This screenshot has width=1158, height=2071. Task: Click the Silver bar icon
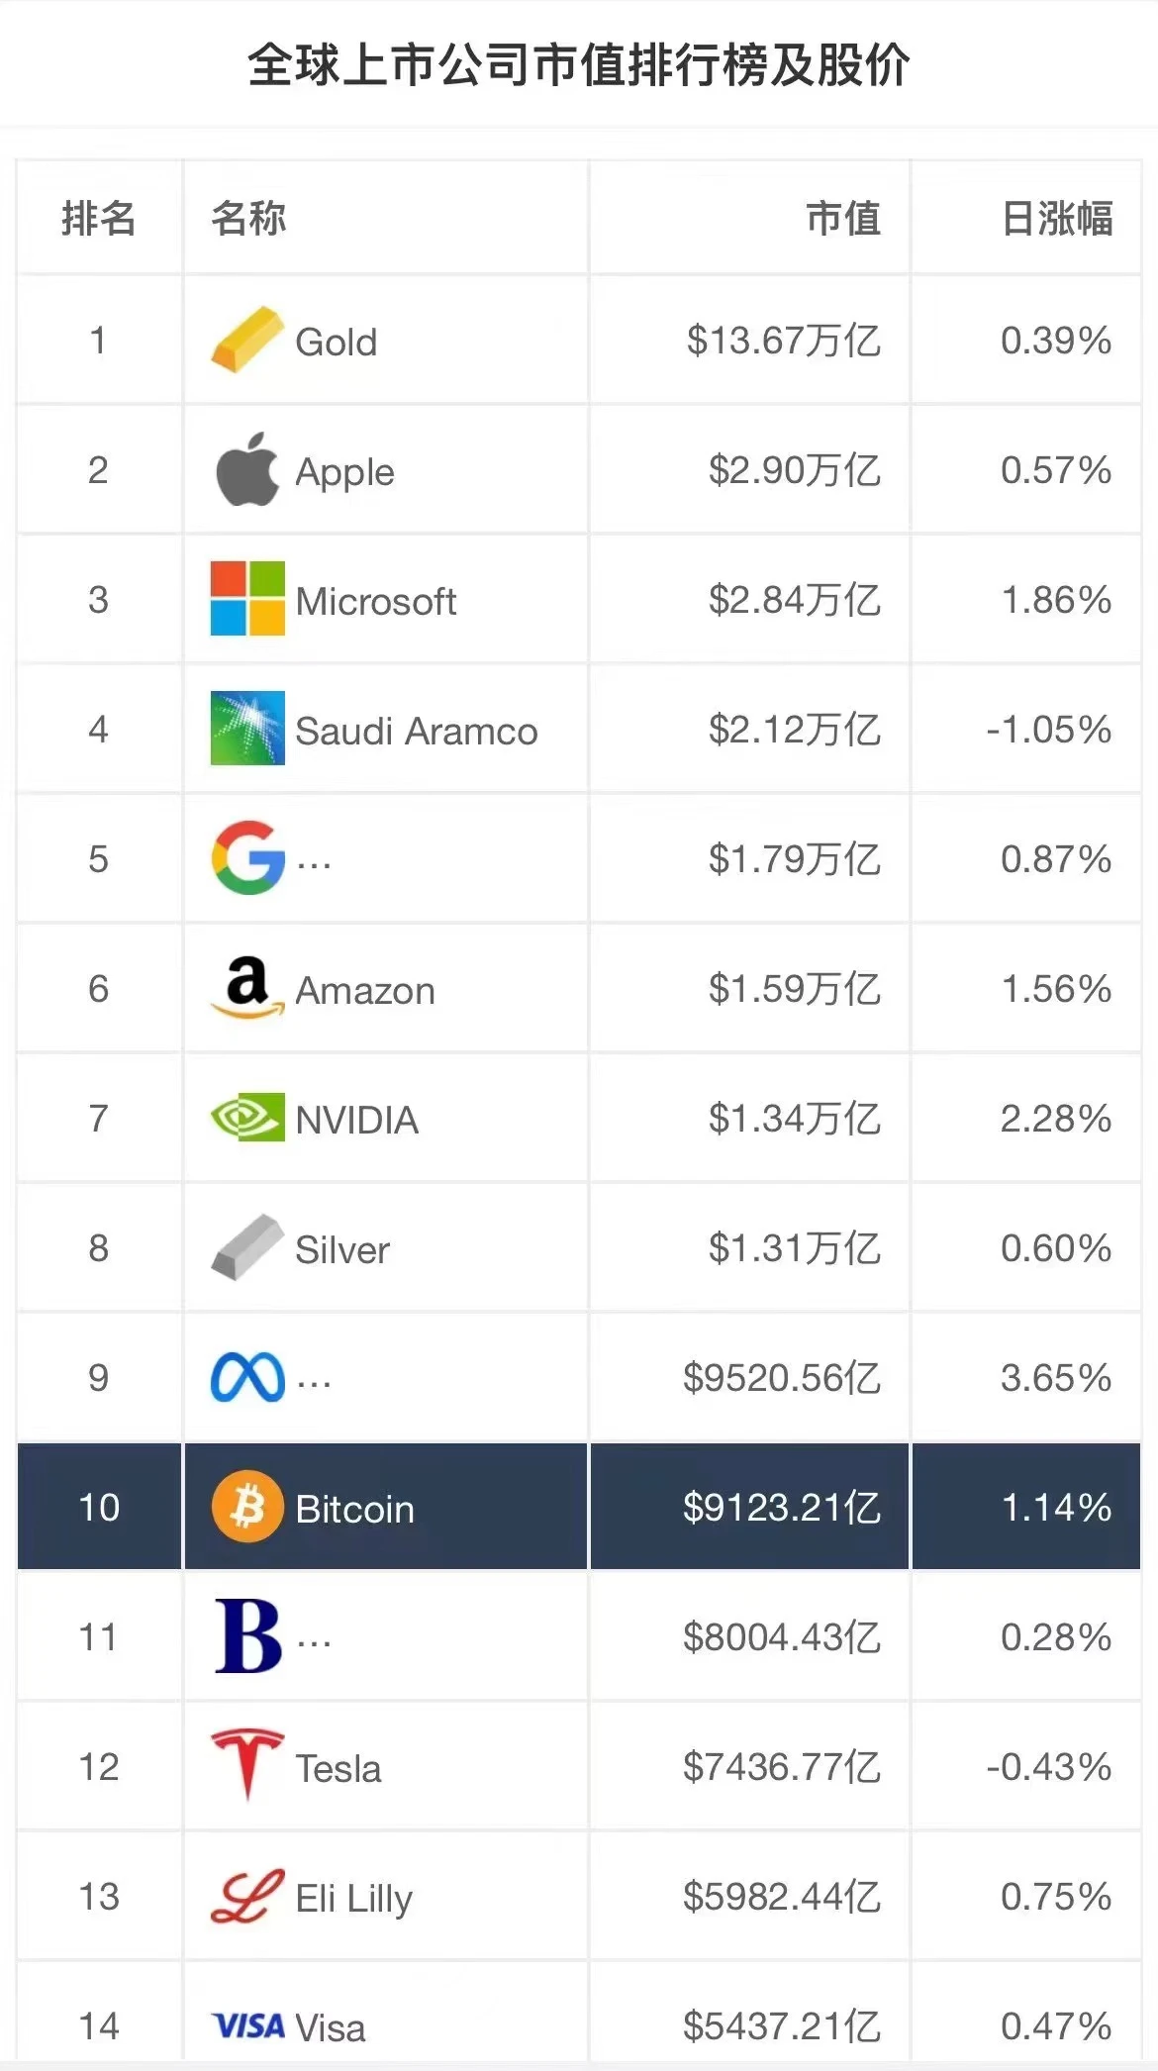tap(246, 1247)
